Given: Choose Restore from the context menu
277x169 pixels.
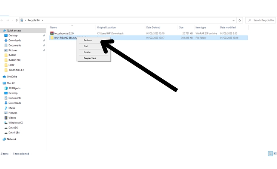Looking at the screenshot, I should click(87, 40).
